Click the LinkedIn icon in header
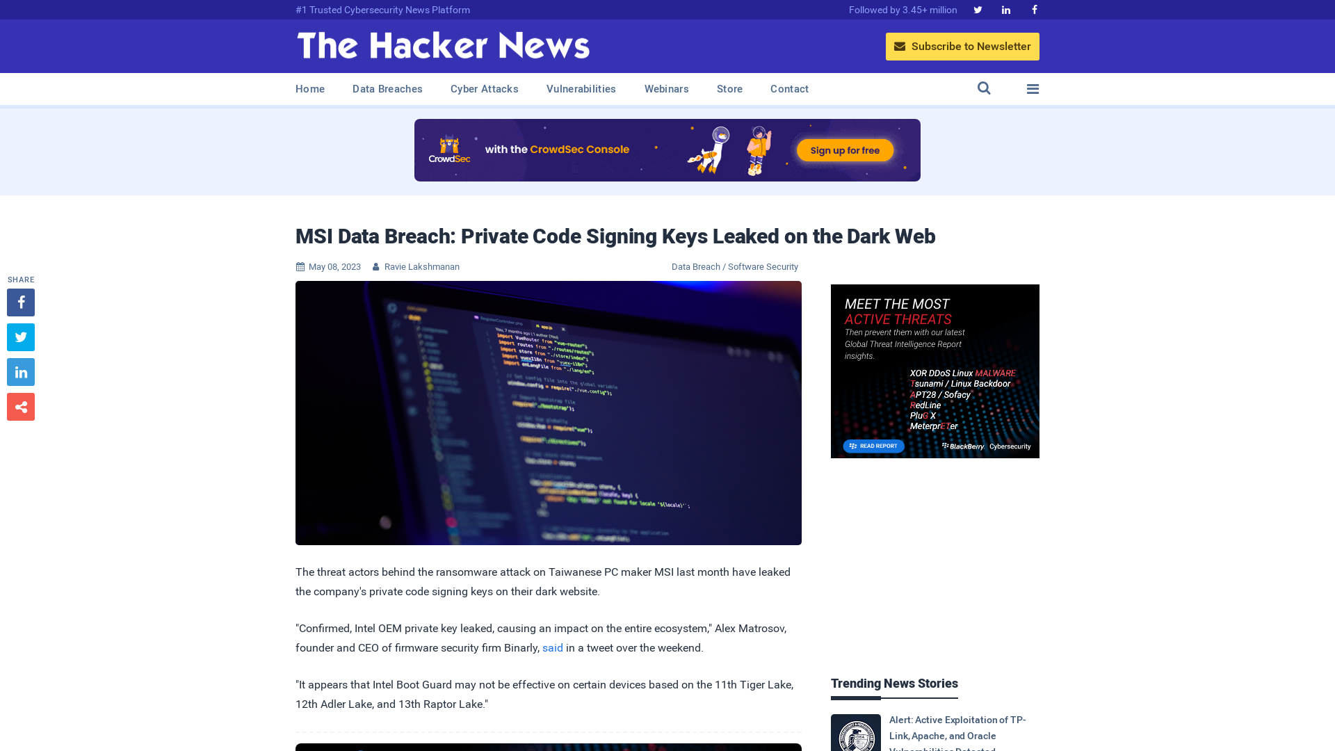Screen dimensions: 1335x751 click(x=1006, y=9)
